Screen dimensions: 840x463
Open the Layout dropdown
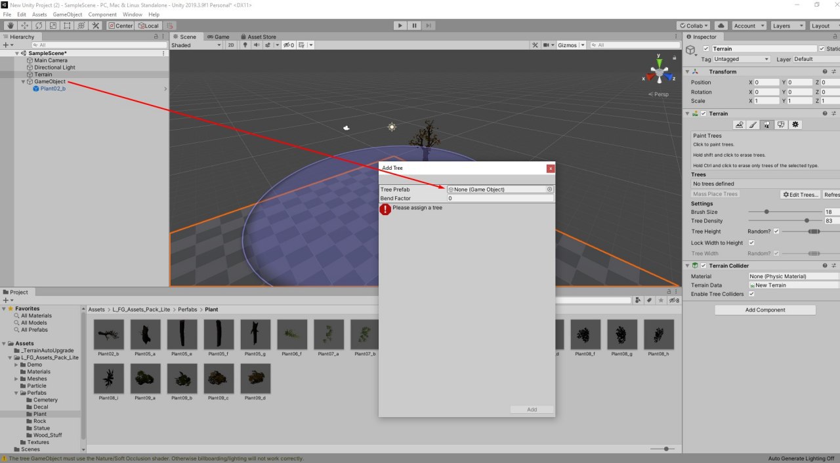tap(824, 26)
